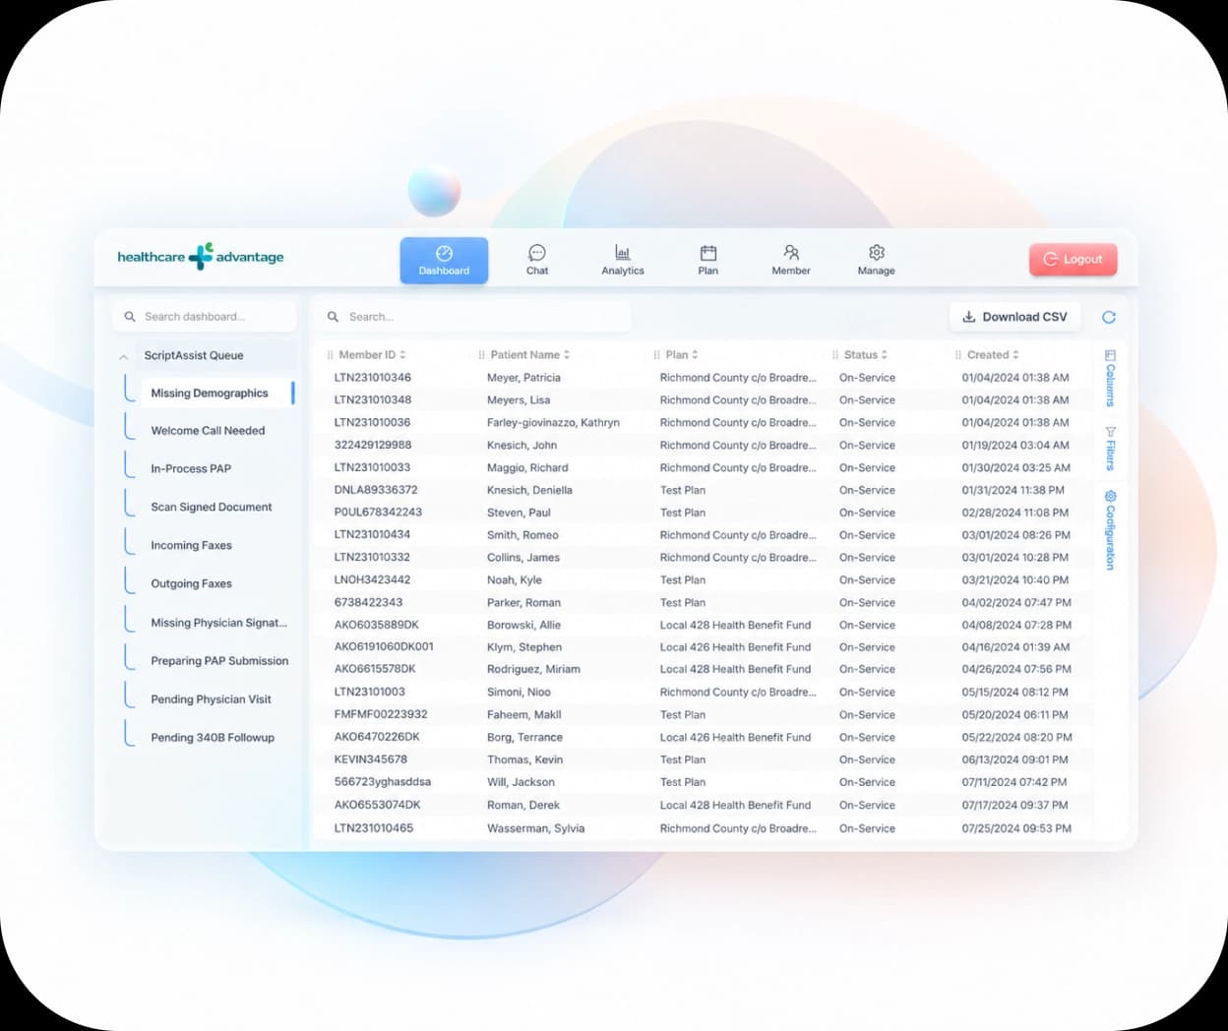The height and width of the screenshot is (1031, 1228).
Task: Click the healthcare advantage logo
Action: (x=201, y=257)
